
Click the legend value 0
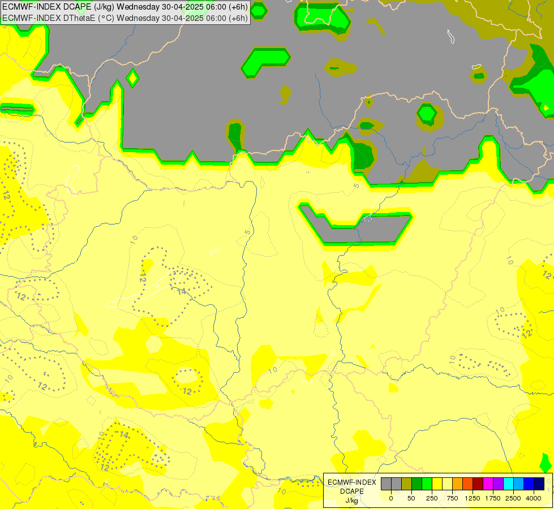point(391,498)
